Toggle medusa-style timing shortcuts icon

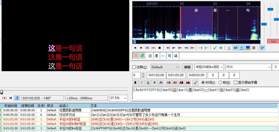click(254, 48)
